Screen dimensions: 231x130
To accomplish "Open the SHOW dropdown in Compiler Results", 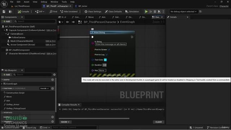I will click(65, 122).
